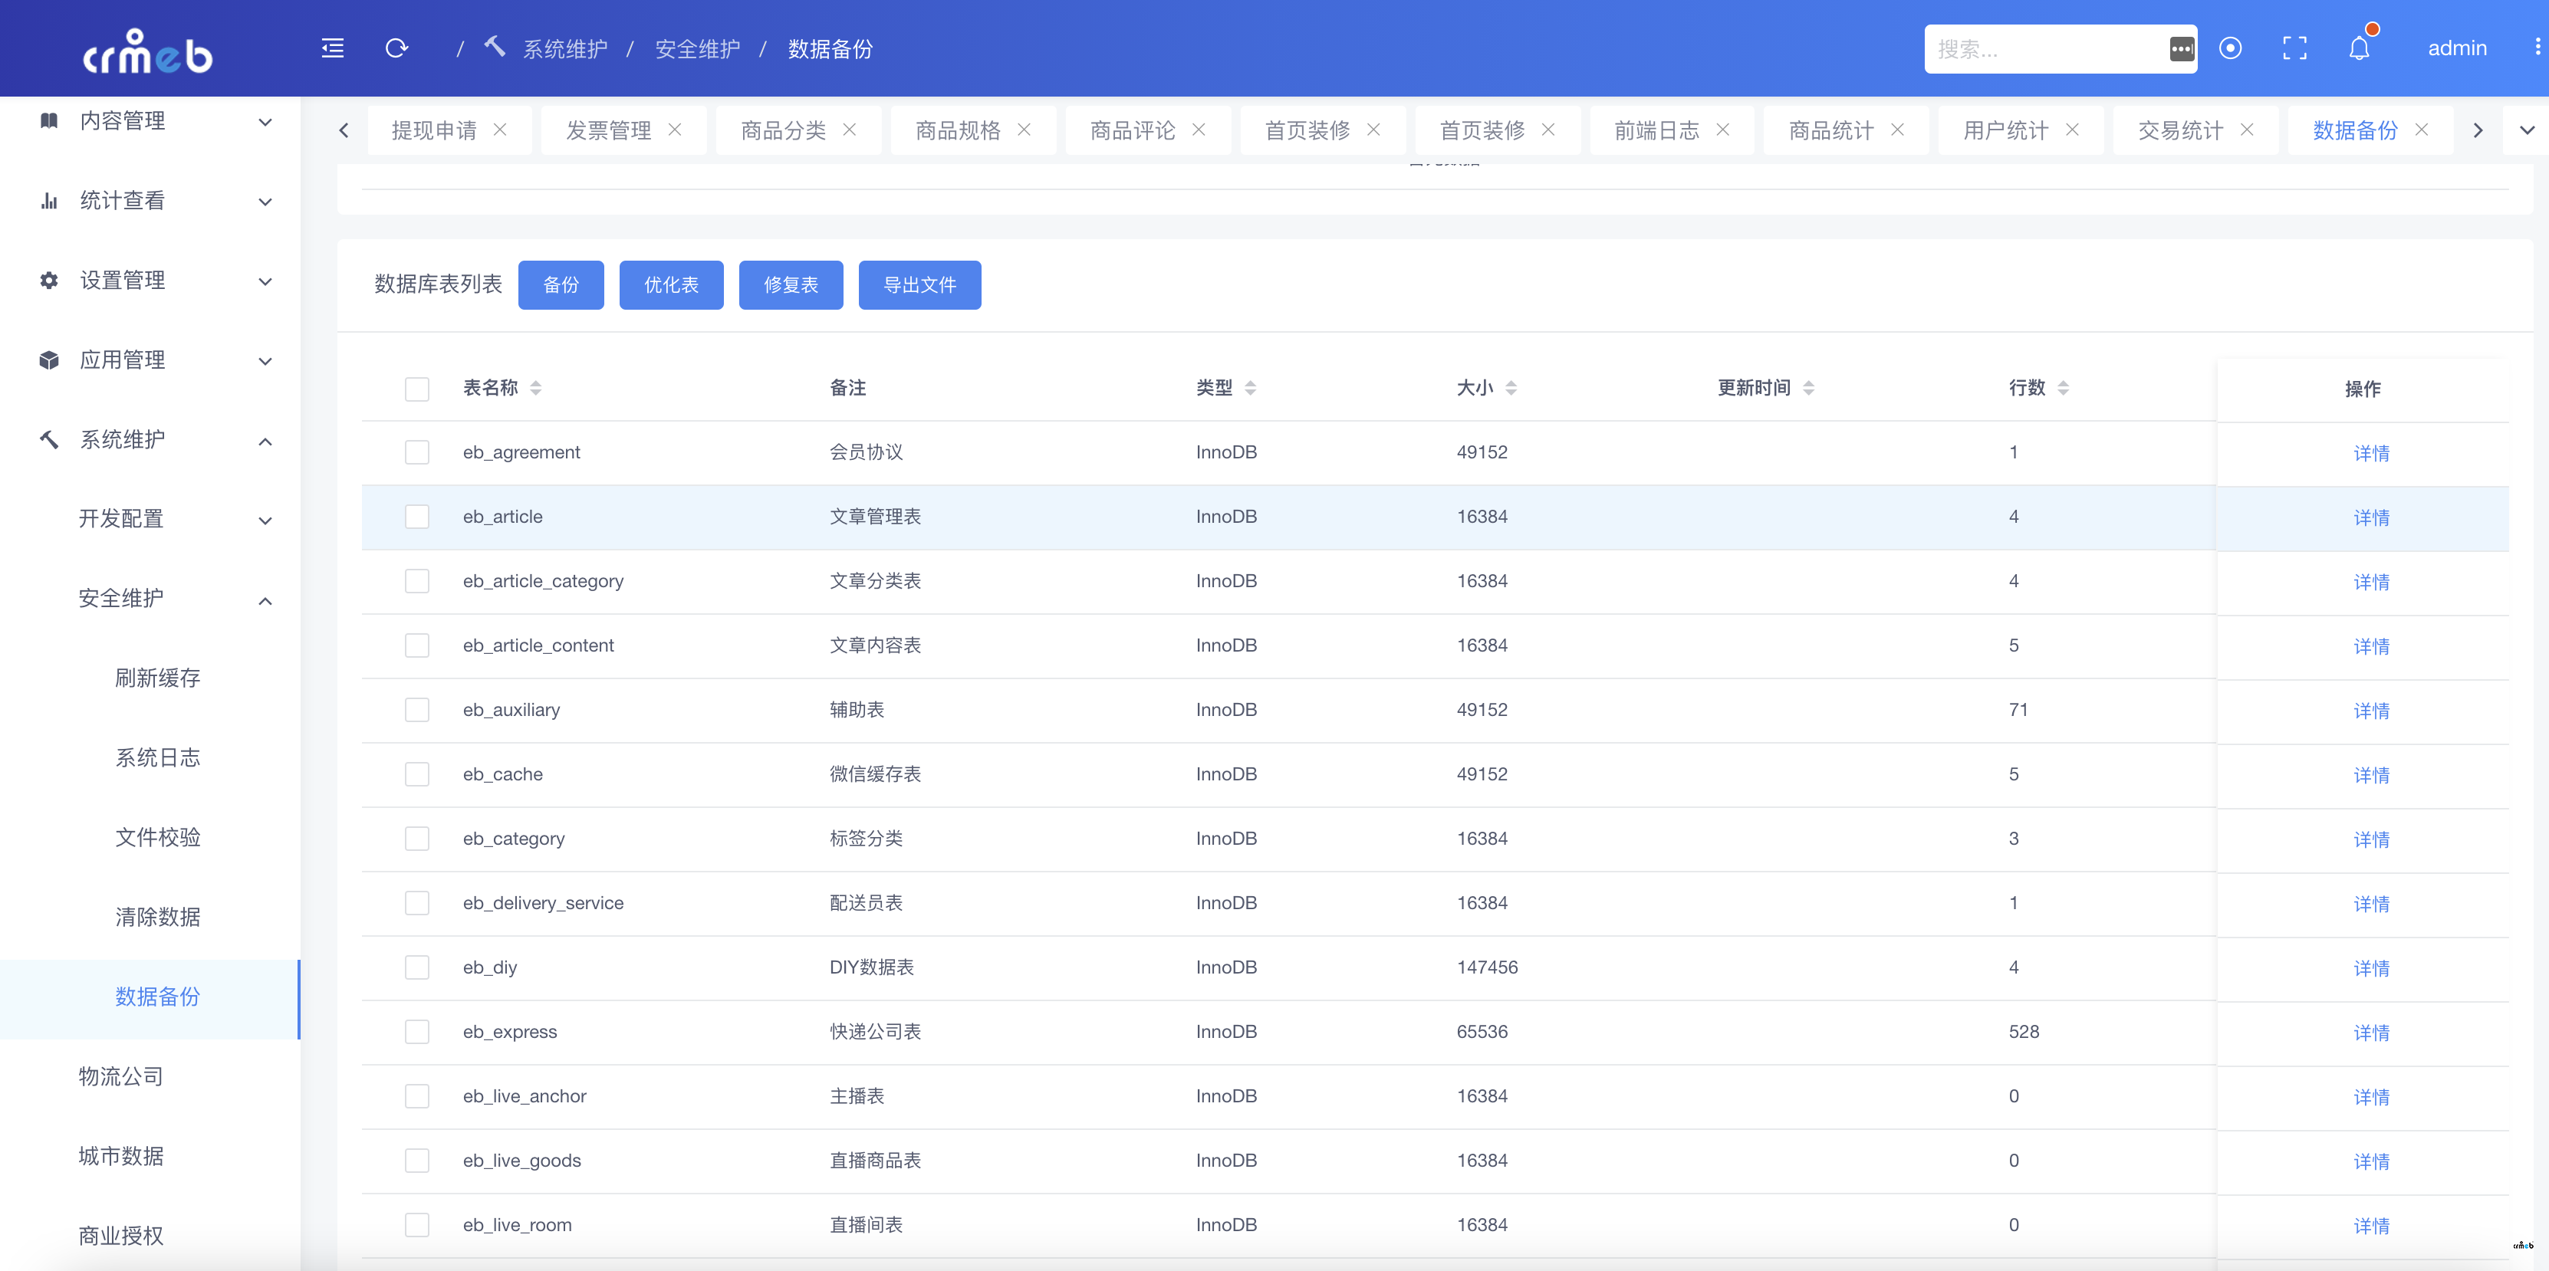2549x1271 pixels.
Task: Close the 提现申请 tab
Action: click(500, 130)
